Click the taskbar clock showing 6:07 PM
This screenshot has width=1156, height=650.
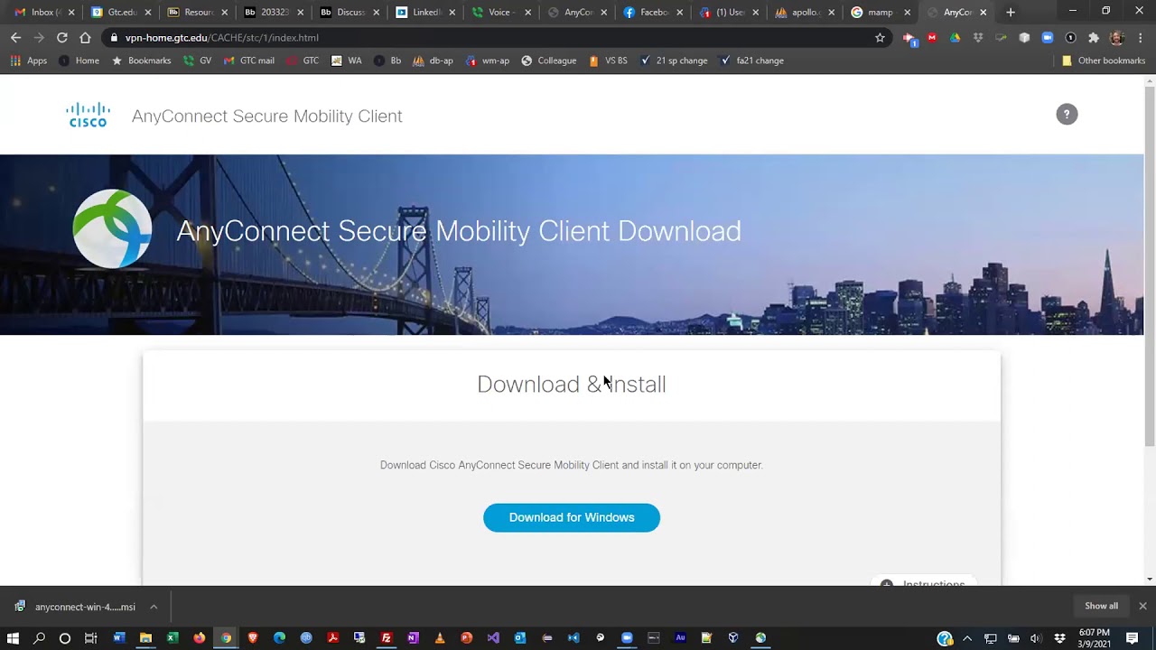tap(1094, 638)
